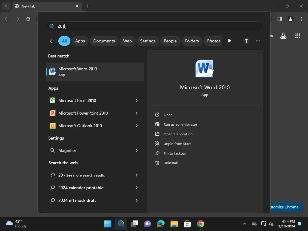The height and width of the screenshot is (231, 308).
Task: Select the Folders filter tab
Action: pyautogui.click(x=192, y=41)
